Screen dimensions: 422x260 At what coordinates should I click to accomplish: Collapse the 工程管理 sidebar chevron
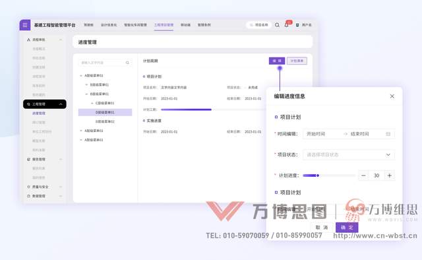(x=61, y=104)
